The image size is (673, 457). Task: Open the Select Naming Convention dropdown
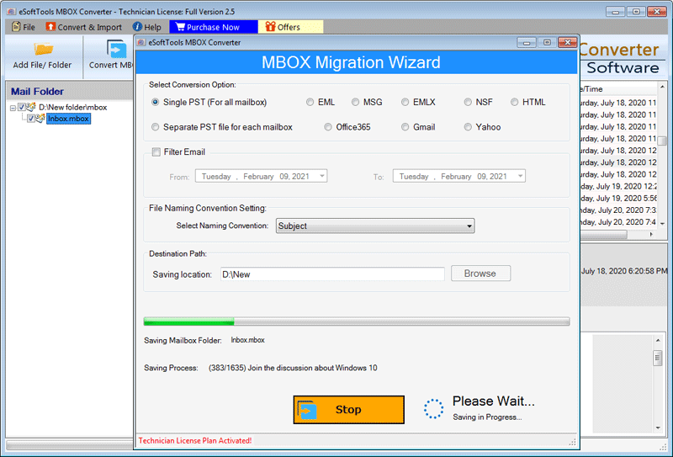[375, 226]
